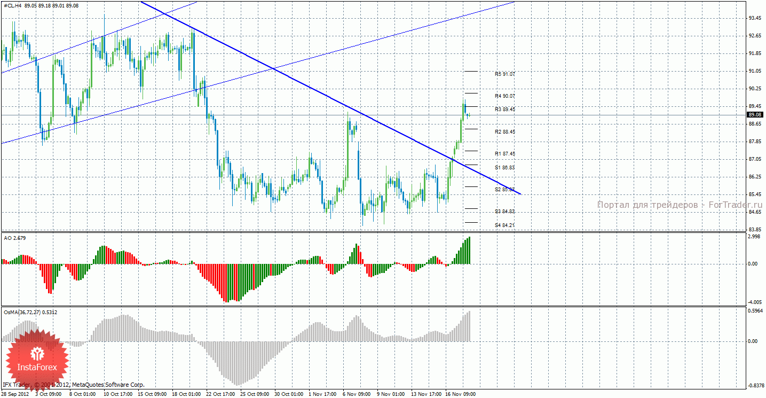Select the R3 89.45 pivot label
766x398 pixels.
coord(505,109)
